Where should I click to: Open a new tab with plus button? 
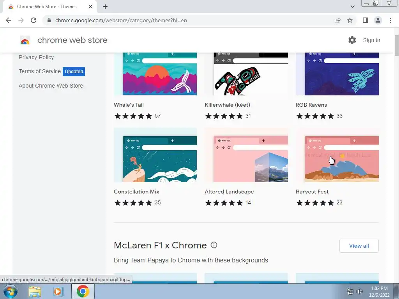coord(105,7)
